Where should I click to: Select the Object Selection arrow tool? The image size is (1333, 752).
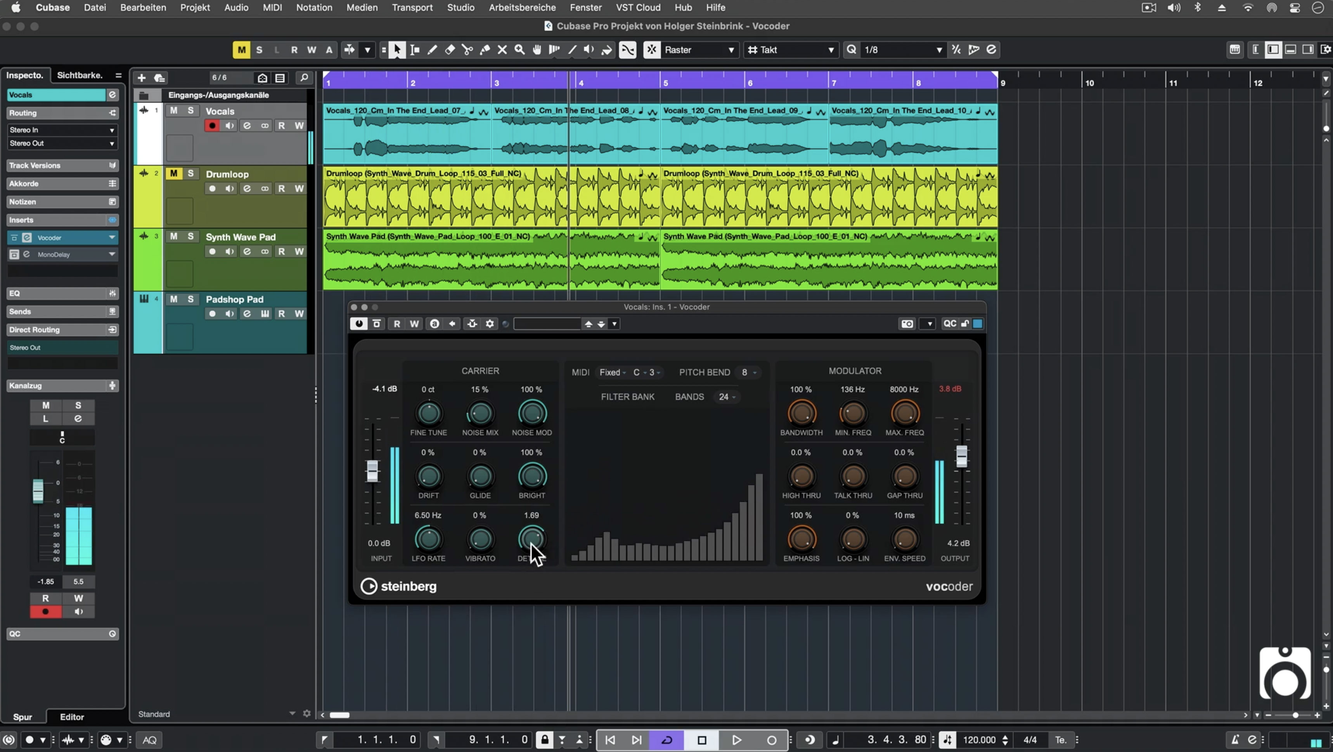[x=397, y=50]
